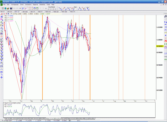Click the blue right arrow on right panel
Screen dimensions: 167x122
point(165,27)
